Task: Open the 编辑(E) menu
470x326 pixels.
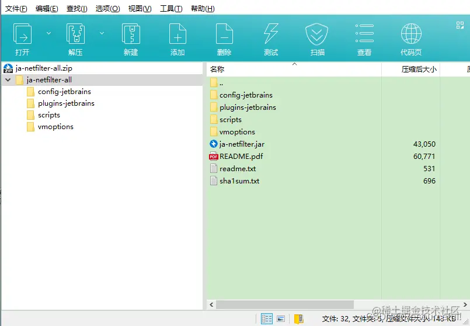Action: [x=47, y=8]
